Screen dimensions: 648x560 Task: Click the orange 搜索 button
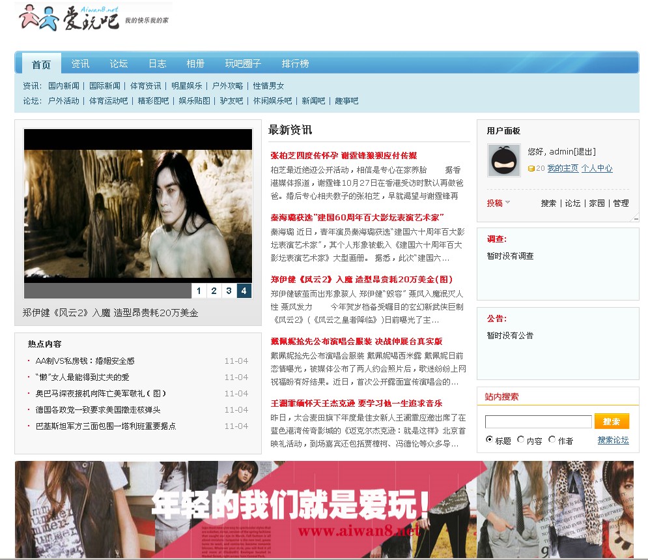tap(612, 421)
